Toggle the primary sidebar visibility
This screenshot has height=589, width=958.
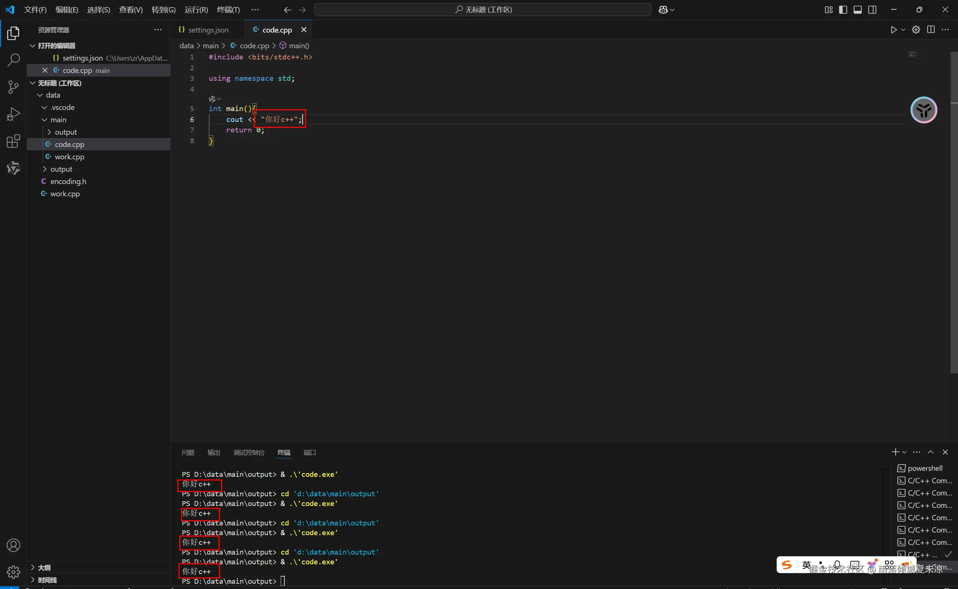point(843,10)
